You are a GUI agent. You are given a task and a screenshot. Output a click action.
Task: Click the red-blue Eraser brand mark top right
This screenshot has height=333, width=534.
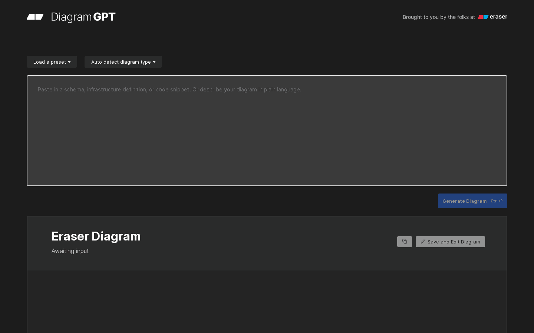[483, 17]
